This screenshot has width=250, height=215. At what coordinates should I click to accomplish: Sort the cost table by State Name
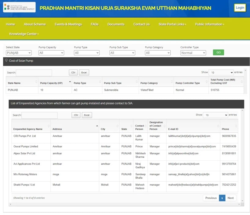pos(22,82)
